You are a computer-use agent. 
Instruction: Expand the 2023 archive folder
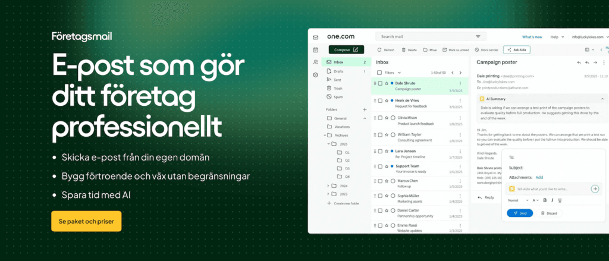click(x=328, y=194)
